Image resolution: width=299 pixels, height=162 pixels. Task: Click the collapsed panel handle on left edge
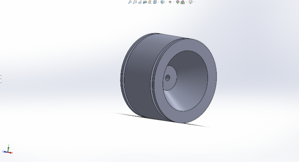click(1, 79)
